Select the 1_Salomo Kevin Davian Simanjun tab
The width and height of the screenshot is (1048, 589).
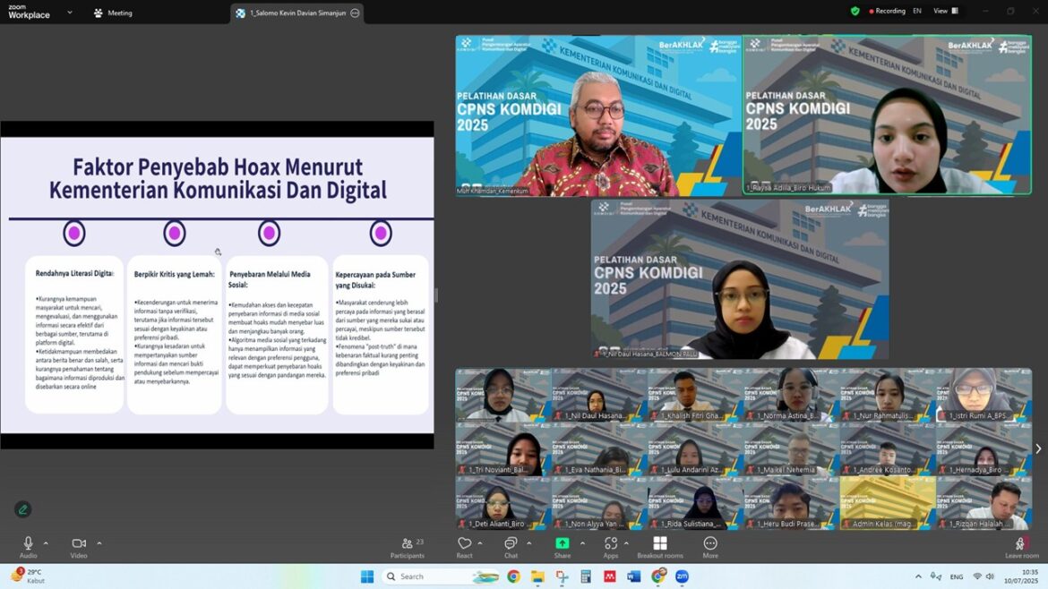tap(297, 13)
